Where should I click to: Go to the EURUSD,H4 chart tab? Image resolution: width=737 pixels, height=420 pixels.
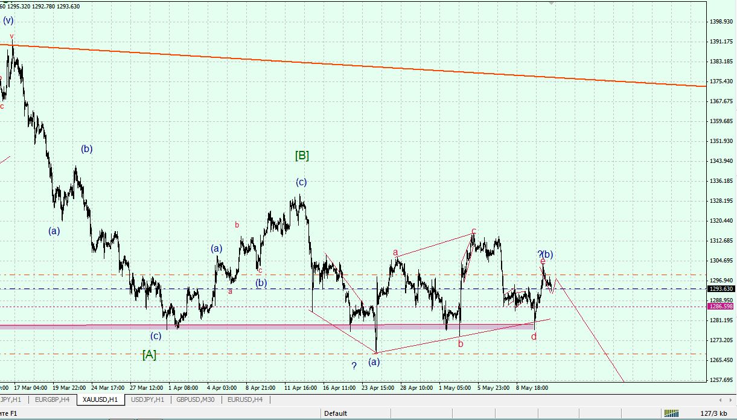tap(246, 399)
